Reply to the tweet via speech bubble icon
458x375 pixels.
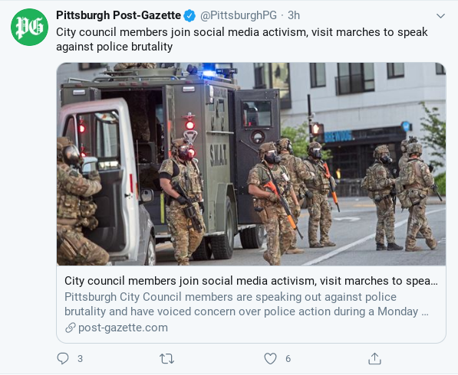click(x=63, y=359)
